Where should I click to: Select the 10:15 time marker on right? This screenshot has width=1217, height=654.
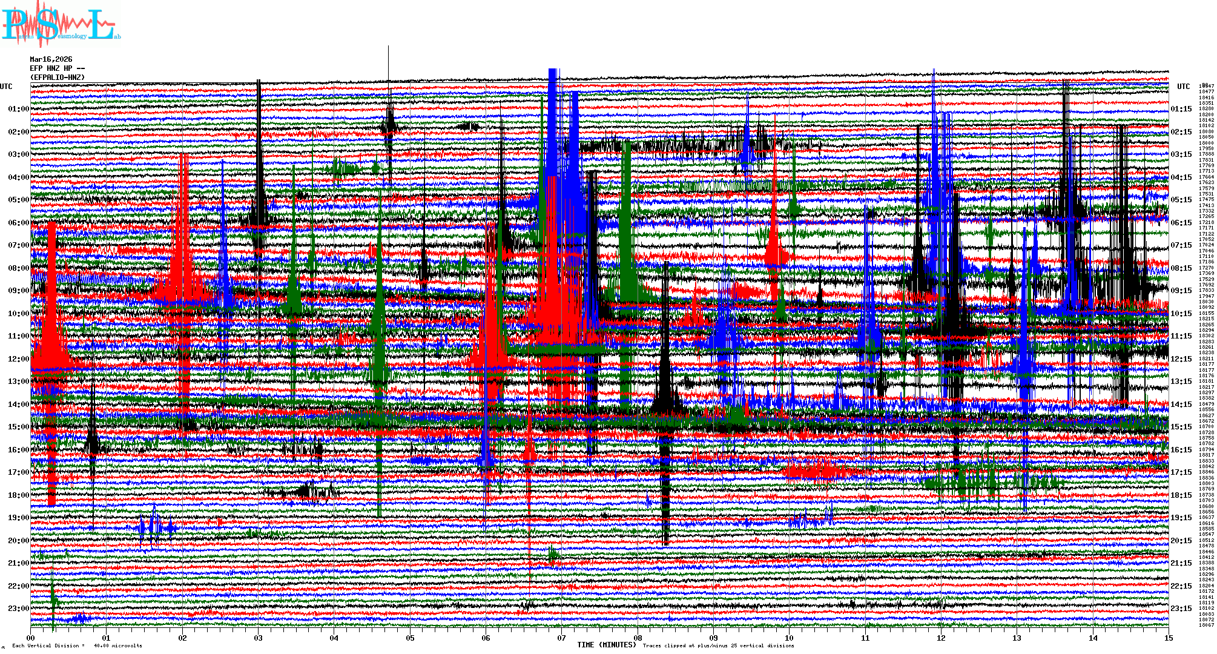(x=1181, y=314)
